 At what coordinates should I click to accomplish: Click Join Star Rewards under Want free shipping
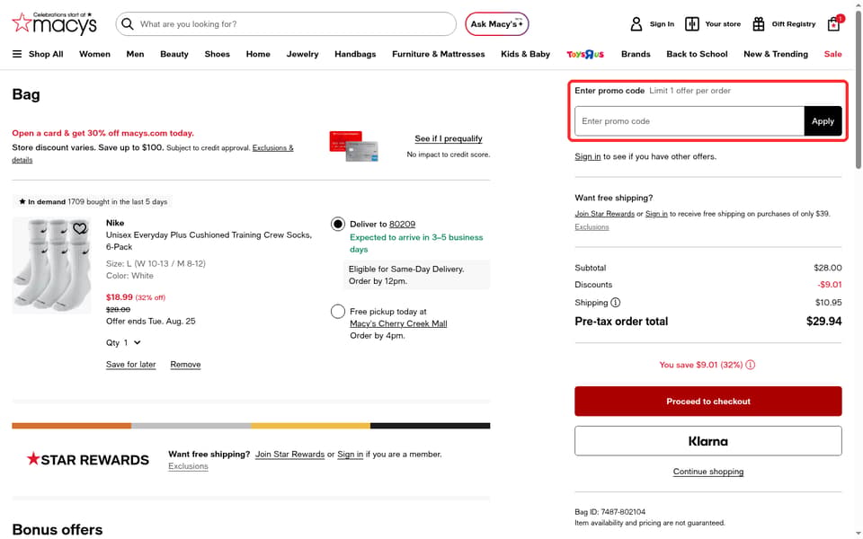point(604,214)
